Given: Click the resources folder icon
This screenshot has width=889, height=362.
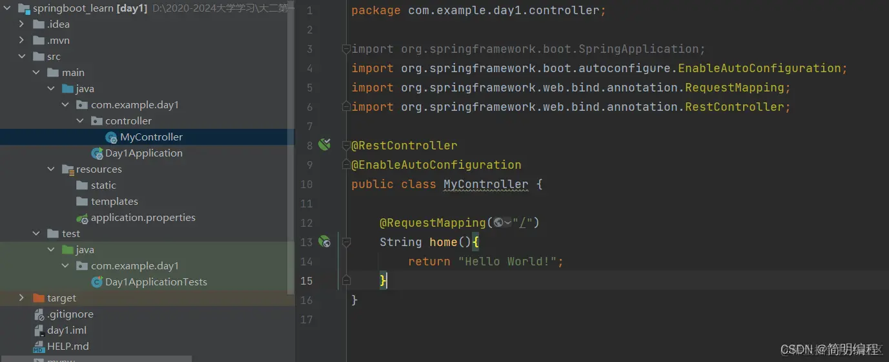Looking at the screenshot, I should (x=68, y=169).
